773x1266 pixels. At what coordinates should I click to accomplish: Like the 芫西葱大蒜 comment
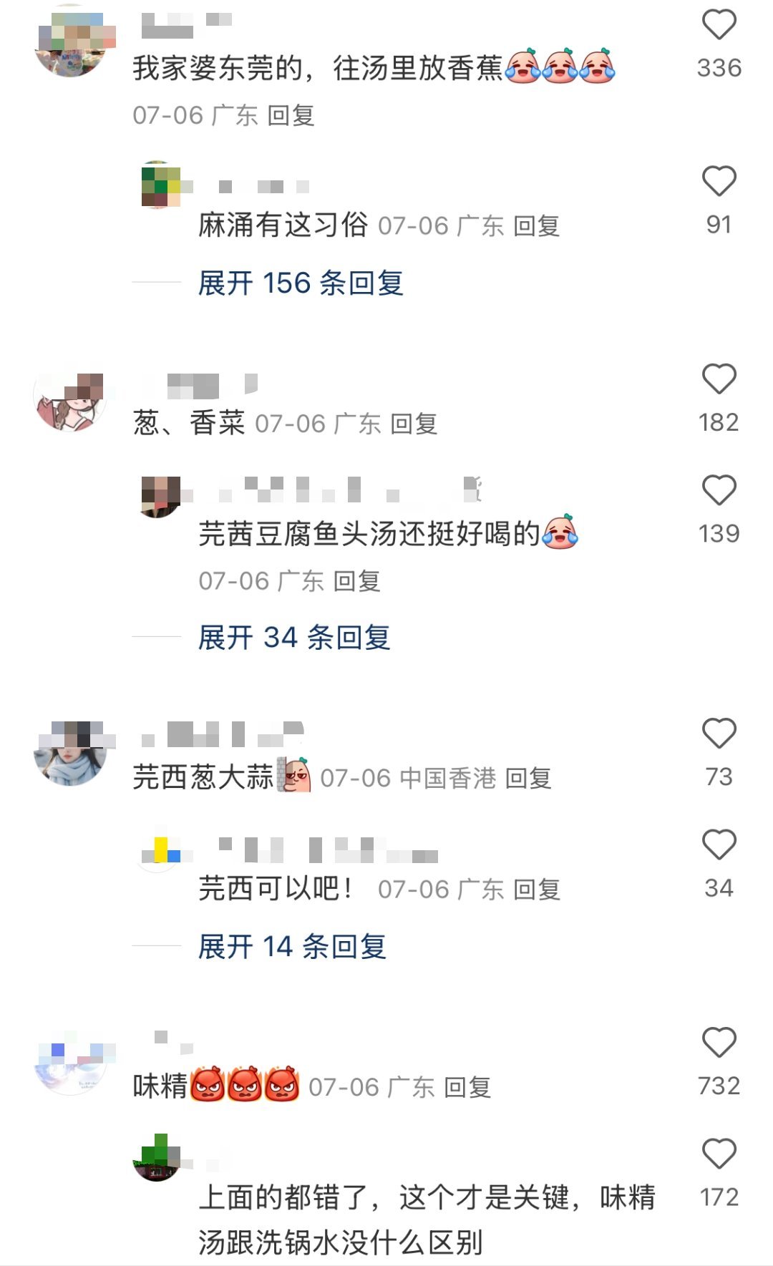(x=719, y=734)
